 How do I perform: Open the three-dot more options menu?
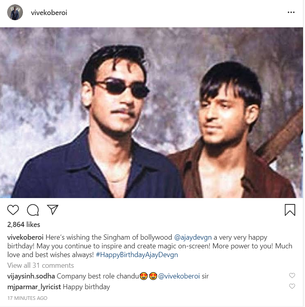(291, 12)
